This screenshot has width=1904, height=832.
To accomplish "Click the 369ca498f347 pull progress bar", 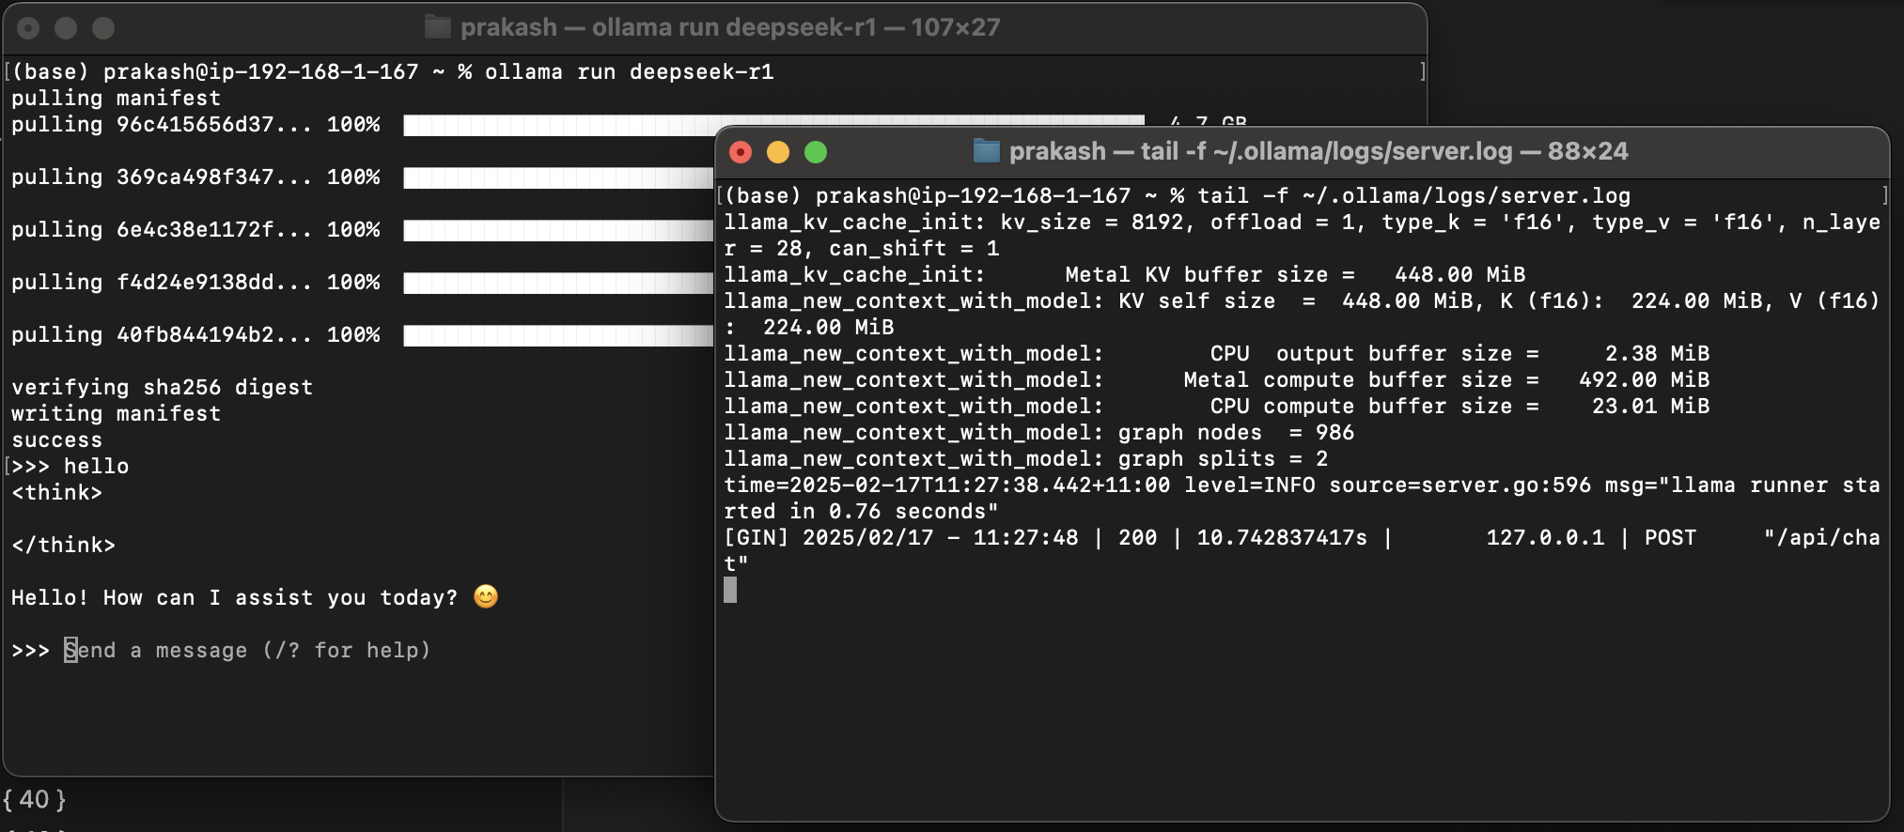I will (x=558, y=177).
